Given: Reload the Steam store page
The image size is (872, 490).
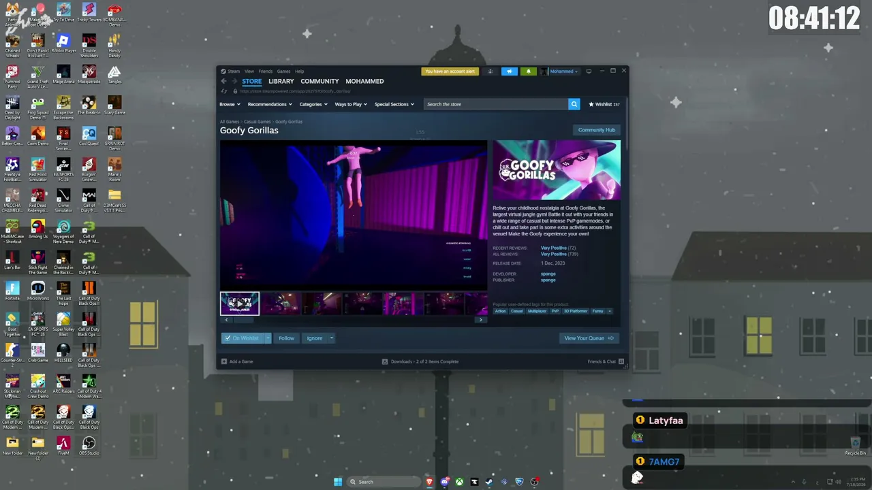Looking at the screenshot, I should [x=224, y=91].
